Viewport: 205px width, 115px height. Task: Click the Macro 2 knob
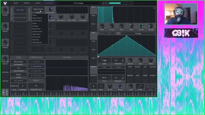coord(5,26)
